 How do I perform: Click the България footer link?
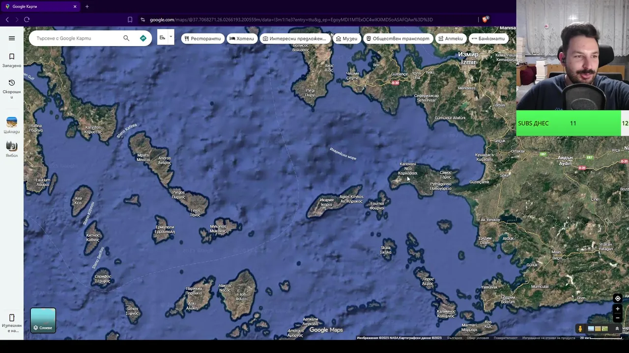[x=455, y=338]
